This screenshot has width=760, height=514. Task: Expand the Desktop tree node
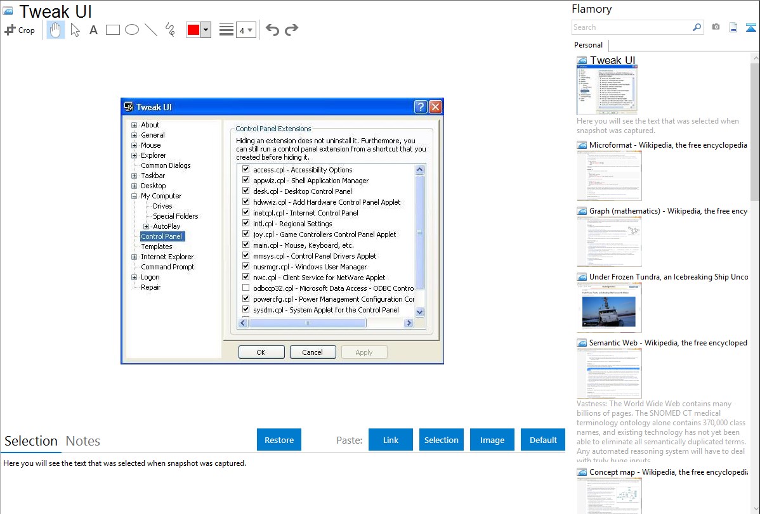134,186
